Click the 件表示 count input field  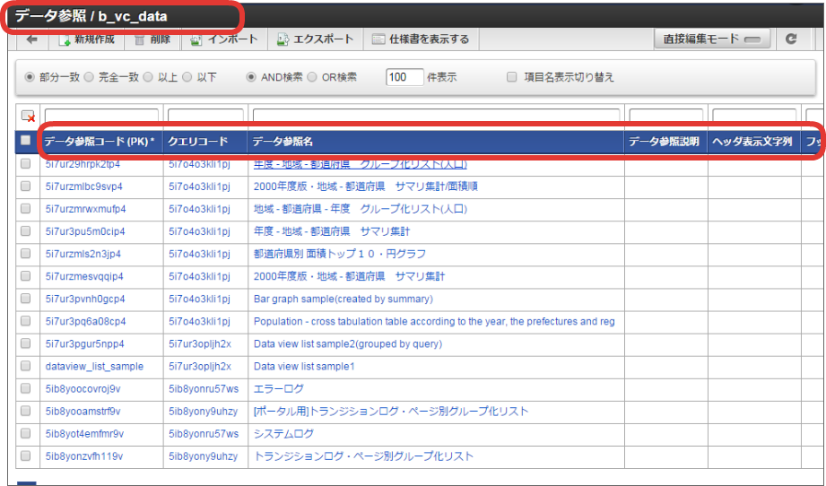pyautogui.click(x=404, y=77)
